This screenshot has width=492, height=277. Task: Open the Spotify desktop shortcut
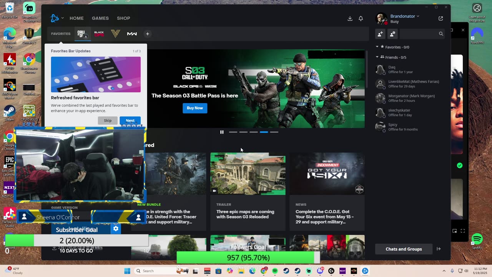[477, 241]
